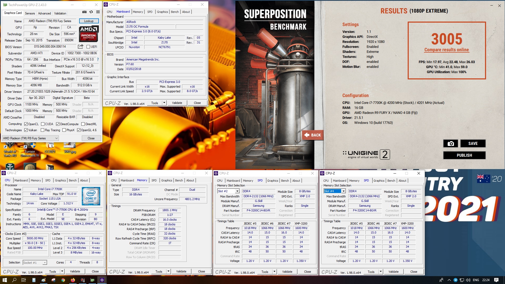Screen dimensions: 505x284
Task: Open Tools dropdown arrow in Slot #2 SPD window
Action: (275, 272)
